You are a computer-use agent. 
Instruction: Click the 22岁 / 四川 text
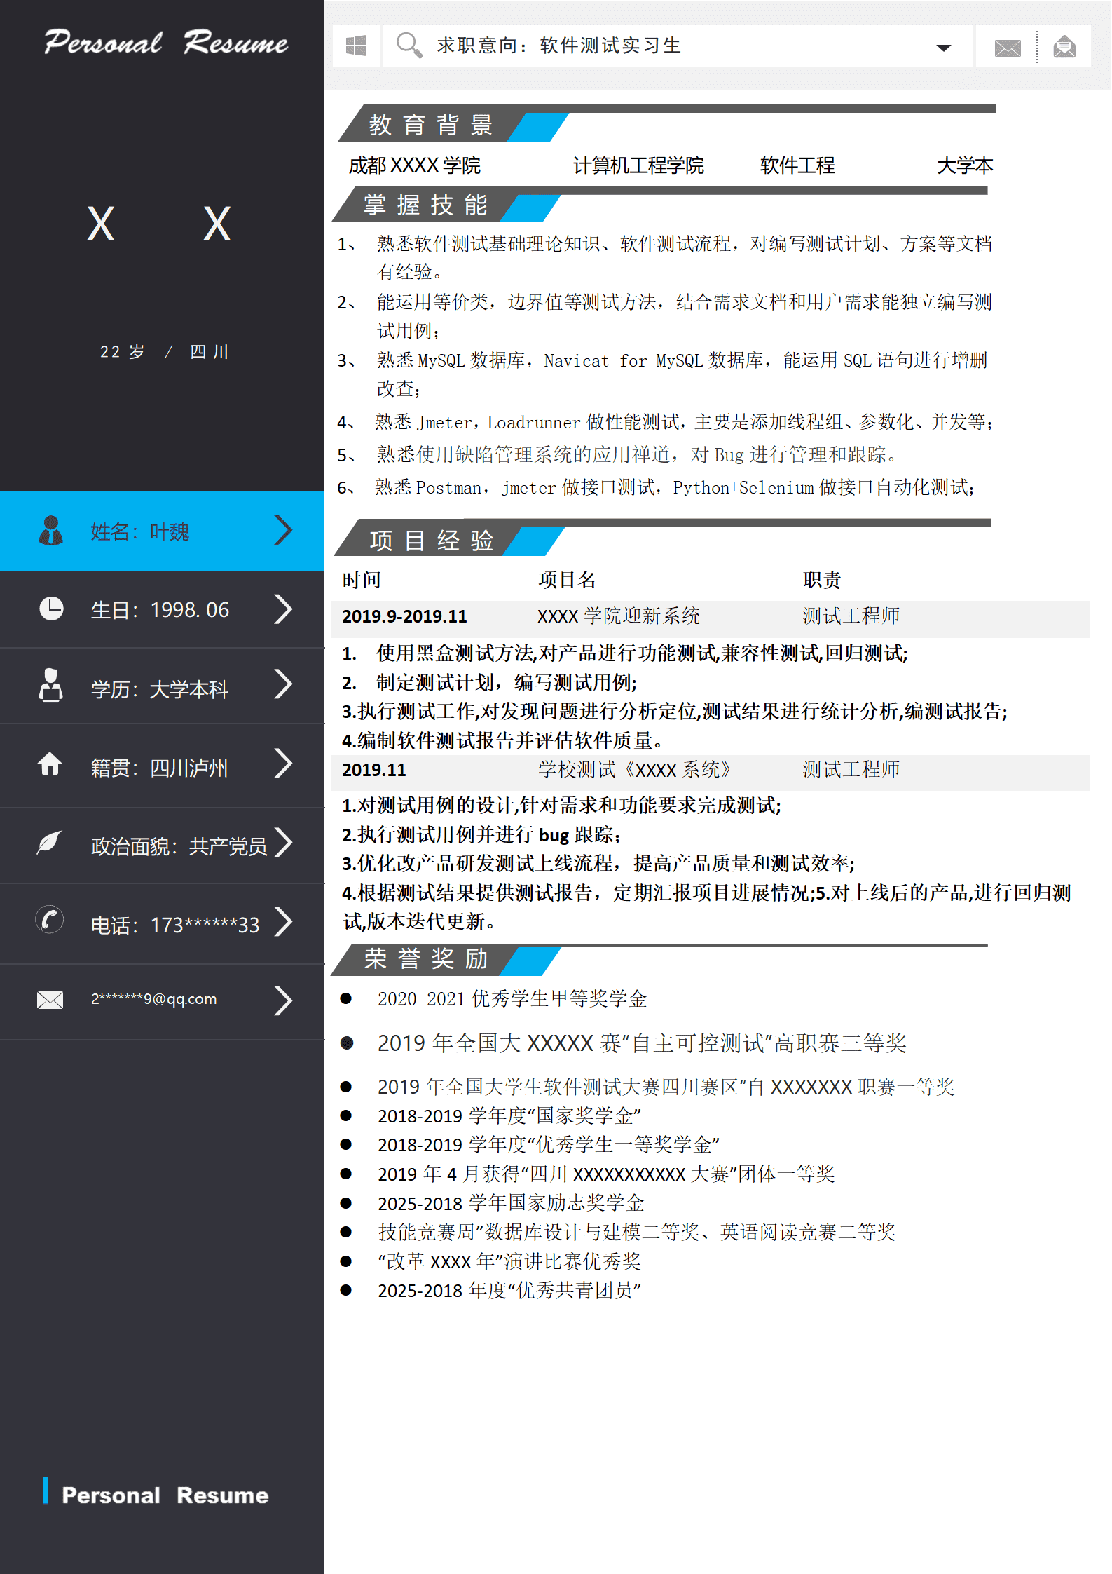click(x=164, y=351)
